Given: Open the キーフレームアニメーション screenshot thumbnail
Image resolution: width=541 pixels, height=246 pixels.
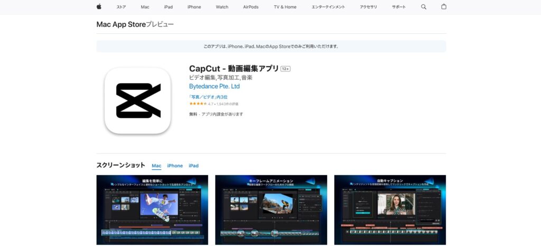Looking at the screenshot, I should pyautogui.click(x=271, y=209).
